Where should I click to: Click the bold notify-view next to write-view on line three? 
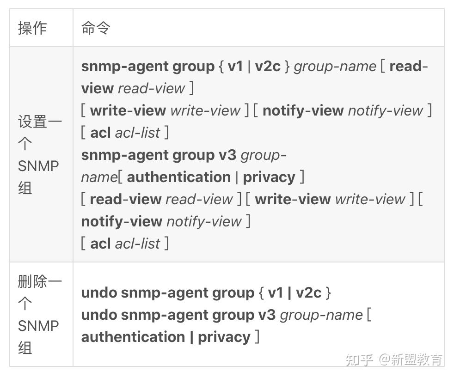303,110
